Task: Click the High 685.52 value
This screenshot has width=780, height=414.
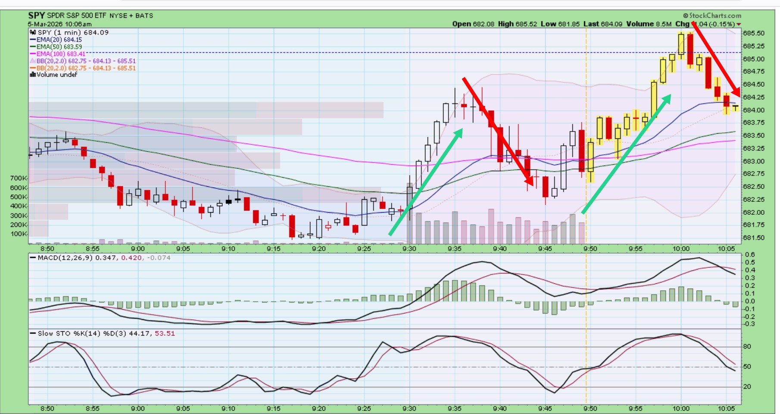Action: pyautogui.click(x=518, y=24)
